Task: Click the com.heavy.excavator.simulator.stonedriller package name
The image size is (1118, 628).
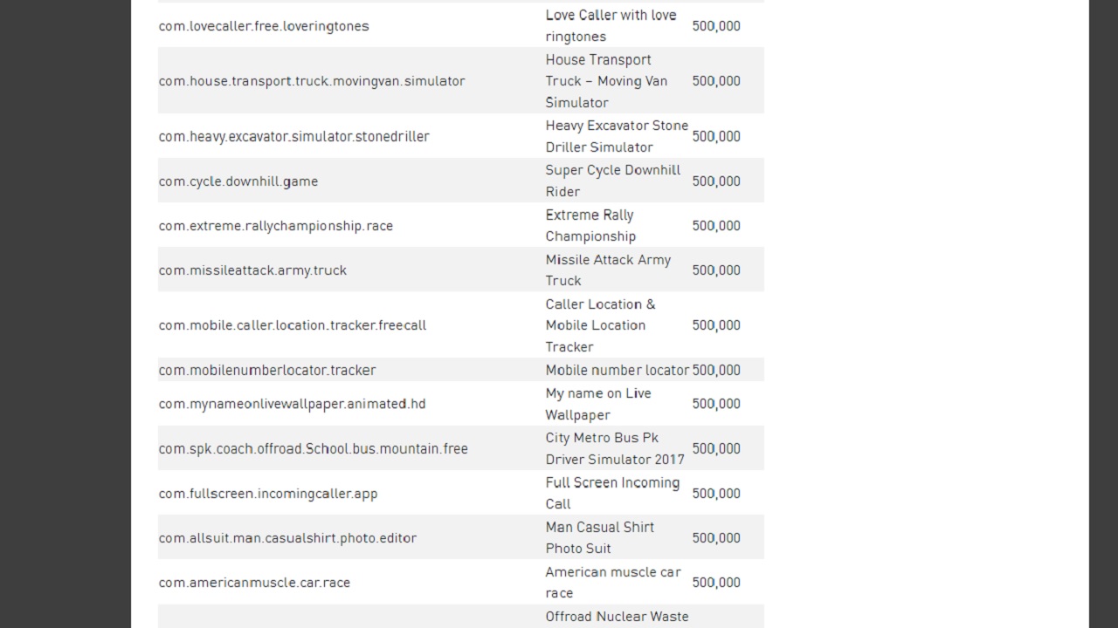Action: [294, 136]
